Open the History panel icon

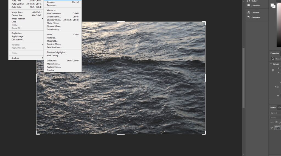coord(249,1)
